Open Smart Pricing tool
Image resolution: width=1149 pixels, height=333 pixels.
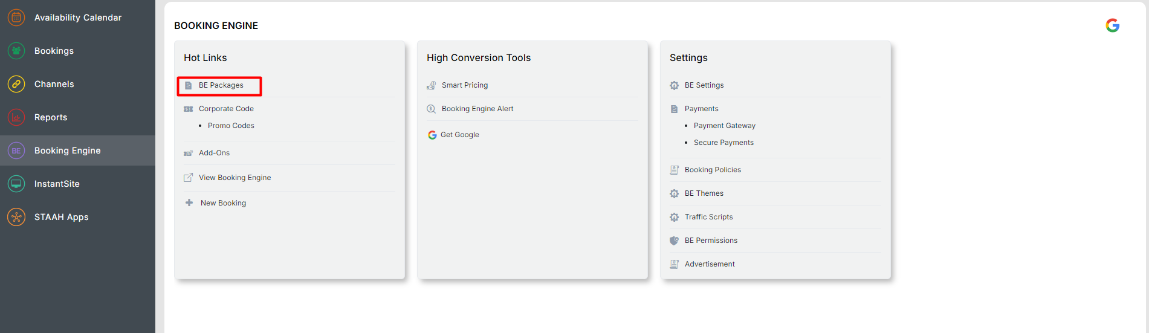[464, 85]
